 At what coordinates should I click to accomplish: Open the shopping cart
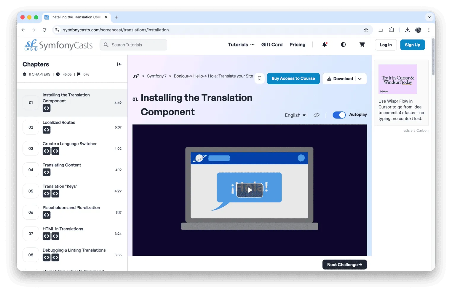point(362,44)
